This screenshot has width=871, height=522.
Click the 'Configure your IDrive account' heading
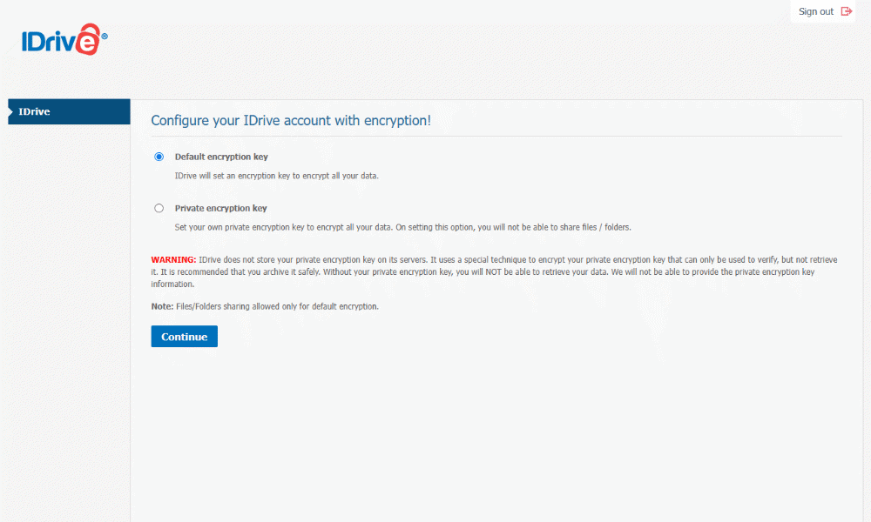coord(291,121)
